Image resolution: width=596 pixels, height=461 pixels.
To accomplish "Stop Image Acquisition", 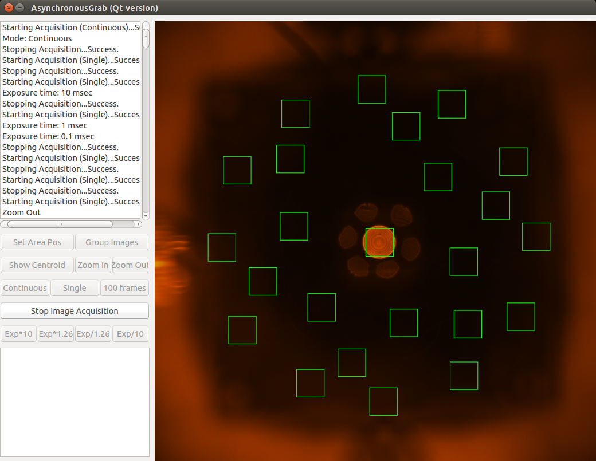I will pos(74,310).
